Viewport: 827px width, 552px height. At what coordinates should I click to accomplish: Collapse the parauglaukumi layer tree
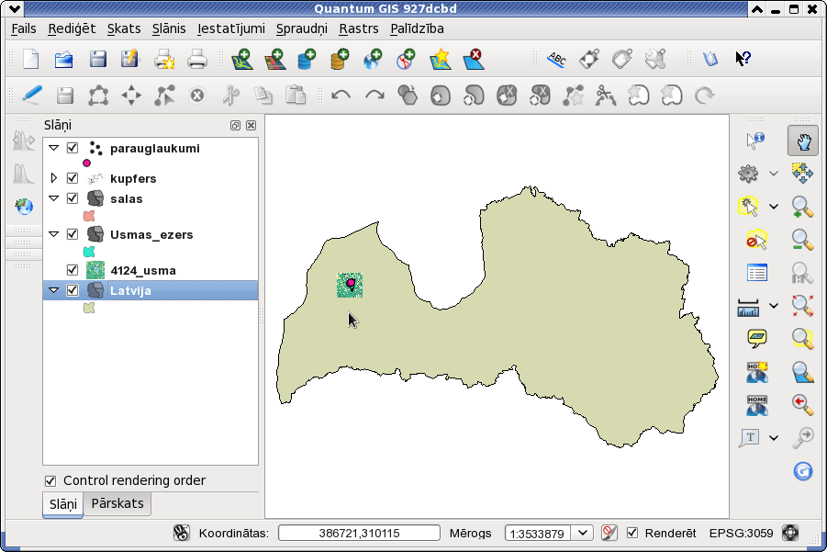[x=54, y=148]
